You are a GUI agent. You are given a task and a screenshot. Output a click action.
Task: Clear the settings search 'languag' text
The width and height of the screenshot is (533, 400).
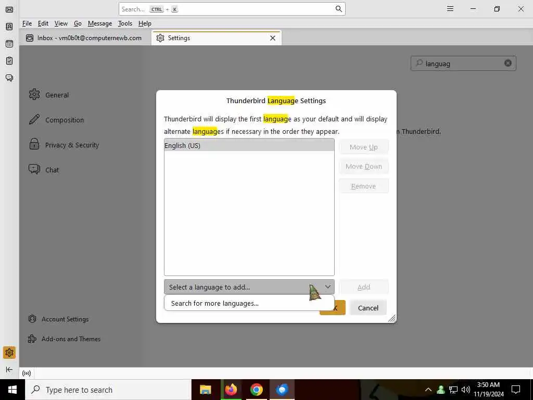coord(508,63)
